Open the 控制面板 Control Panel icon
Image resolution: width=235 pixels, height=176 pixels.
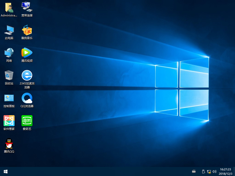pyautogui.click(x=9, y=98)
